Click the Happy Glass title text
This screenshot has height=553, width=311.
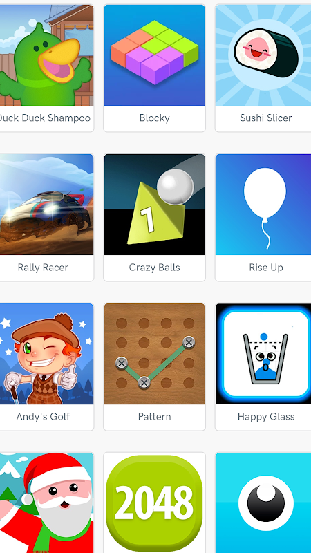coord(266,417)
